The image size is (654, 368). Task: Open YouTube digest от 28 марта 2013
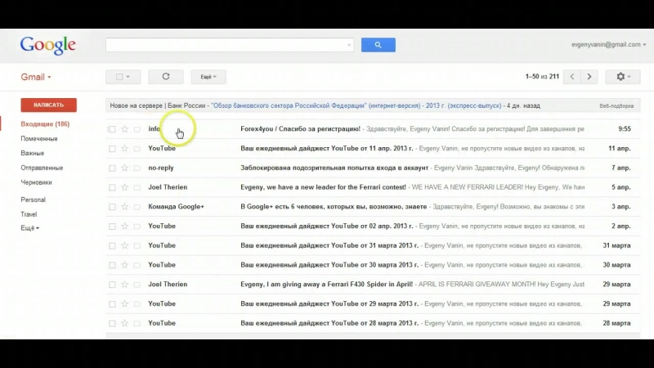click(329, 323)
